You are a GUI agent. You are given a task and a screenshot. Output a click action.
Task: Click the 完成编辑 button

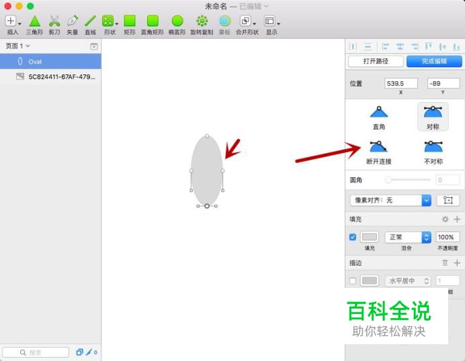(x=433, y=61)
